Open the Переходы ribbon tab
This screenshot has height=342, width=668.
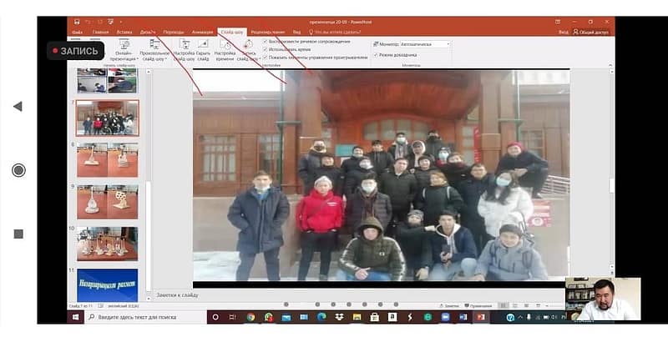[174, 33]
